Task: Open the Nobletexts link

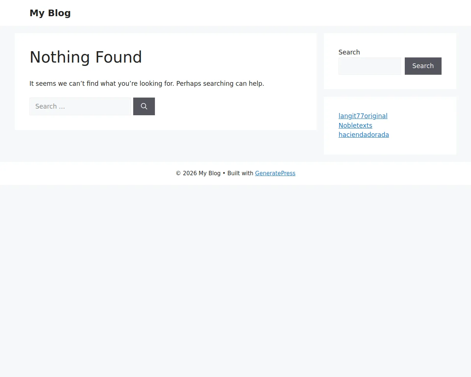Action: (355, 125)
